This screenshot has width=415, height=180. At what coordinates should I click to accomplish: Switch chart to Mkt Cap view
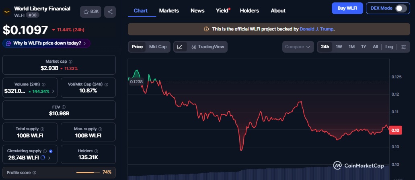tap(158, 47)
